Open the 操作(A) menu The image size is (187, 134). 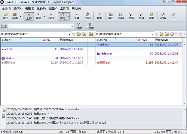18,9
